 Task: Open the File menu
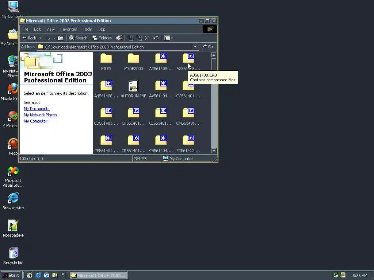25,29
